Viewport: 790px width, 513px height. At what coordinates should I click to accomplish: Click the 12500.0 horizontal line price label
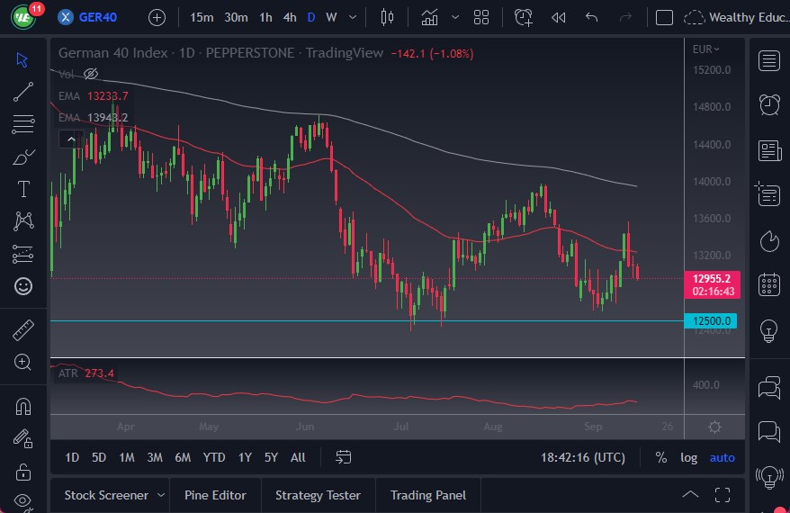pos(711,321)
